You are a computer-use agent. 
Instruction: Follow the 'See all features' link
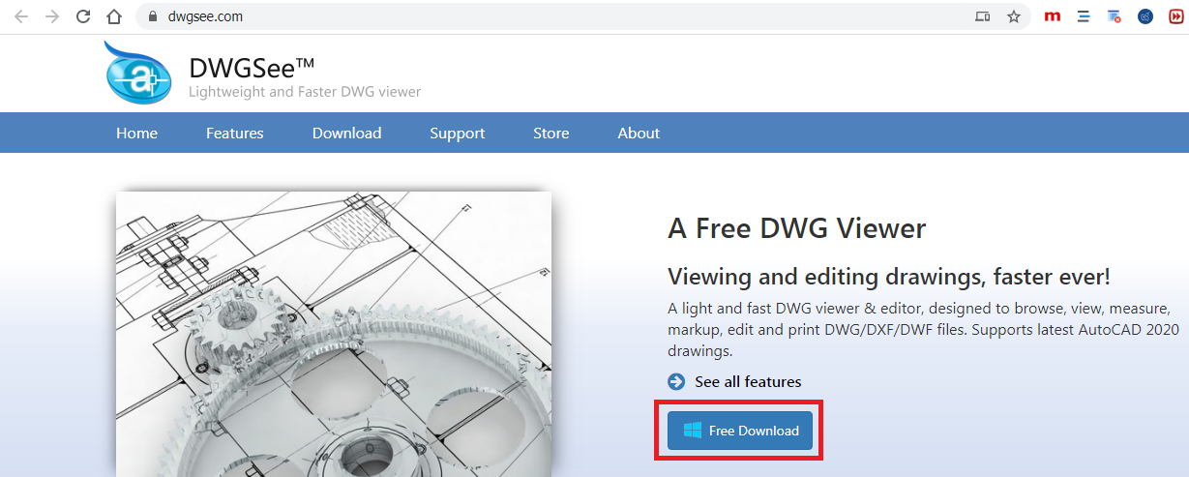click(x=748, y=382)
